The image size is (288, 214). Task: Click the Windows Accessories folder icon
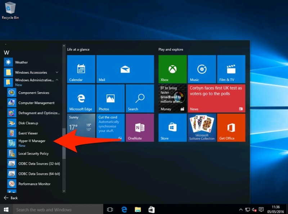(8, 73)
